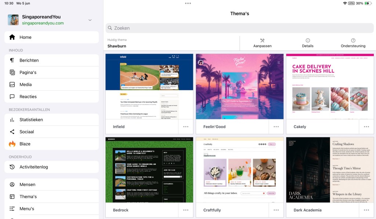Tap the Sociaal share icon

tap(12, 132)
